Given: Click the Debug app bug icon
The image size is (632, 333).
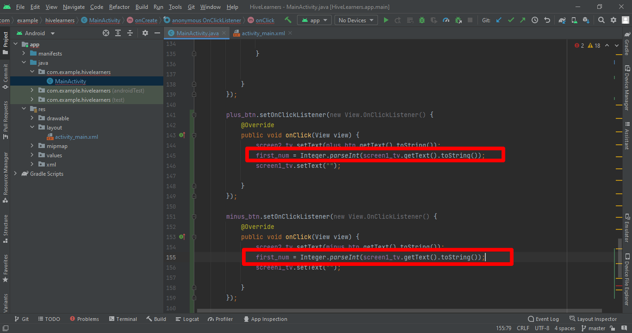Looking at the screenshot, I should point(422,20).
